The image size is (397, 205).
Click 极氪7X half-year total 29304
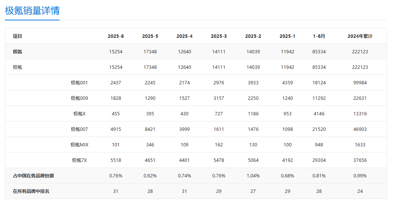[x=319, y=160]
